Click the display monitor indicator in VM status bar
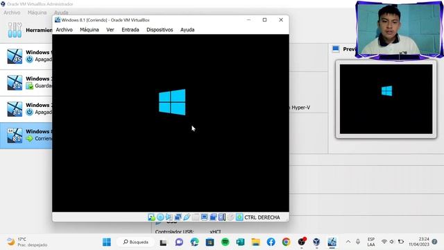The width and height of the screenshot is (444, 250). point(204,217)
